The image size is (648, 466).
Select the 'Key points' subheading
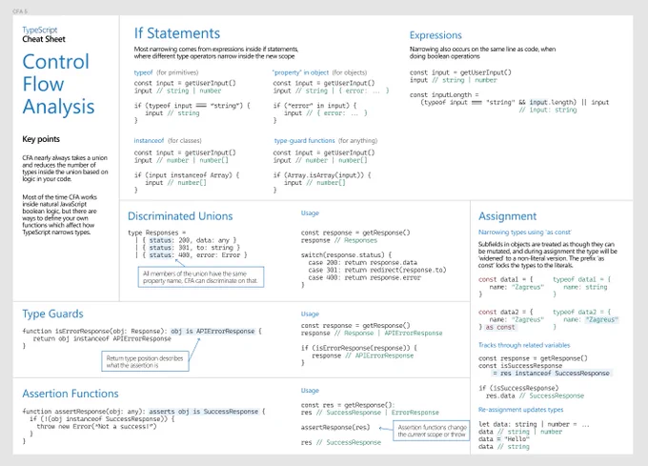(x=41, y=139)
